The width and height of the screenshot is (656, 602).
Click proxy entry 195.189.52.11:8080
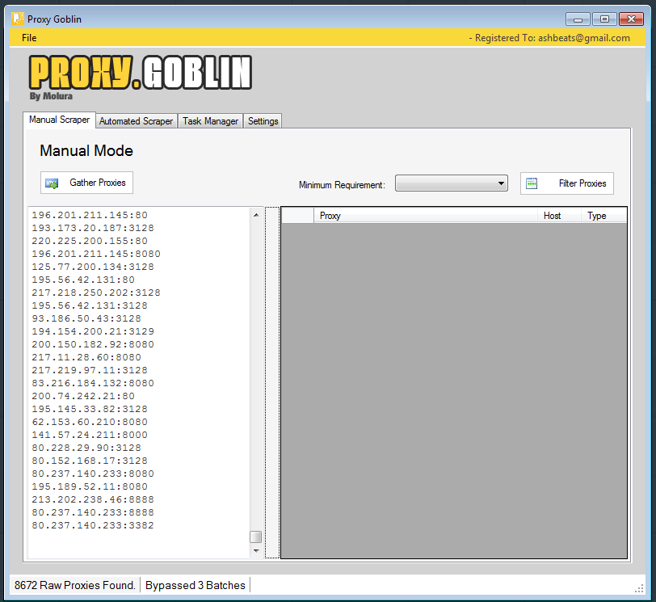click(x=90, y=487)
